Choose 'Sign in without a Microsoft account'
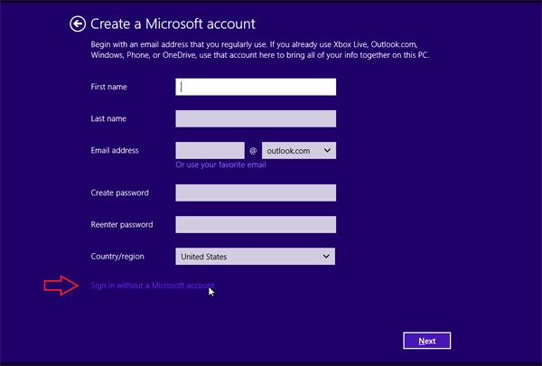 [x=152, y=286]
